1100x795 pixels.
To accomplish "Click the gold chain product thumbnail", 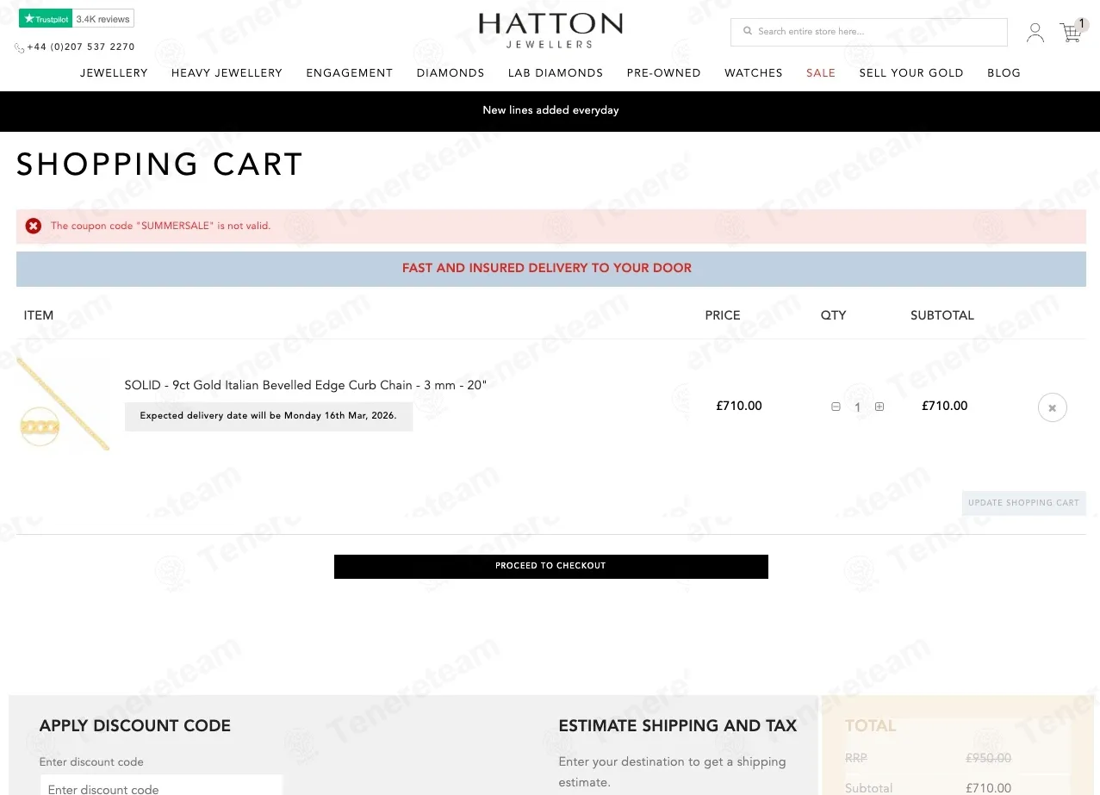I will click(63, 403).
